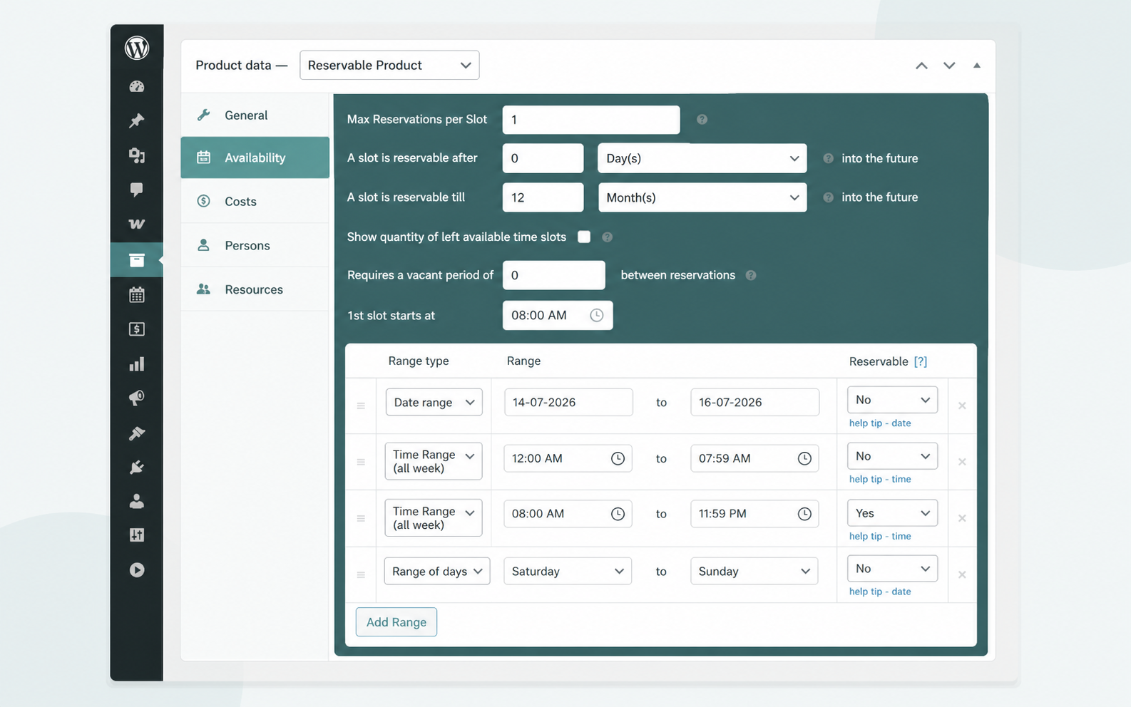Open the Range of days type dropdown
This screenshot has height=707, width=1131.
point(437,571)
